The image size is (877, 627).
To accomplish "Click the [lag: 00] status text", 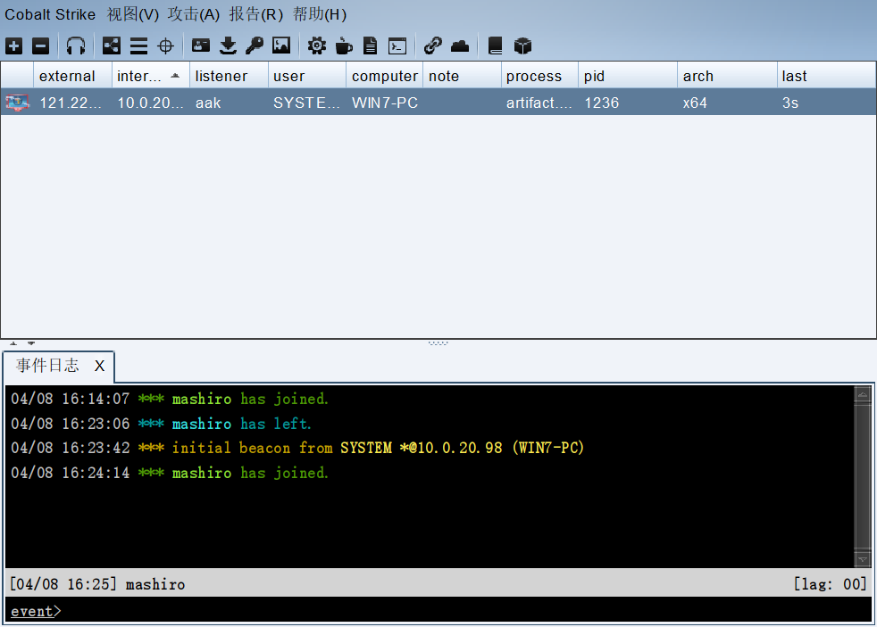I will (830, 584).
